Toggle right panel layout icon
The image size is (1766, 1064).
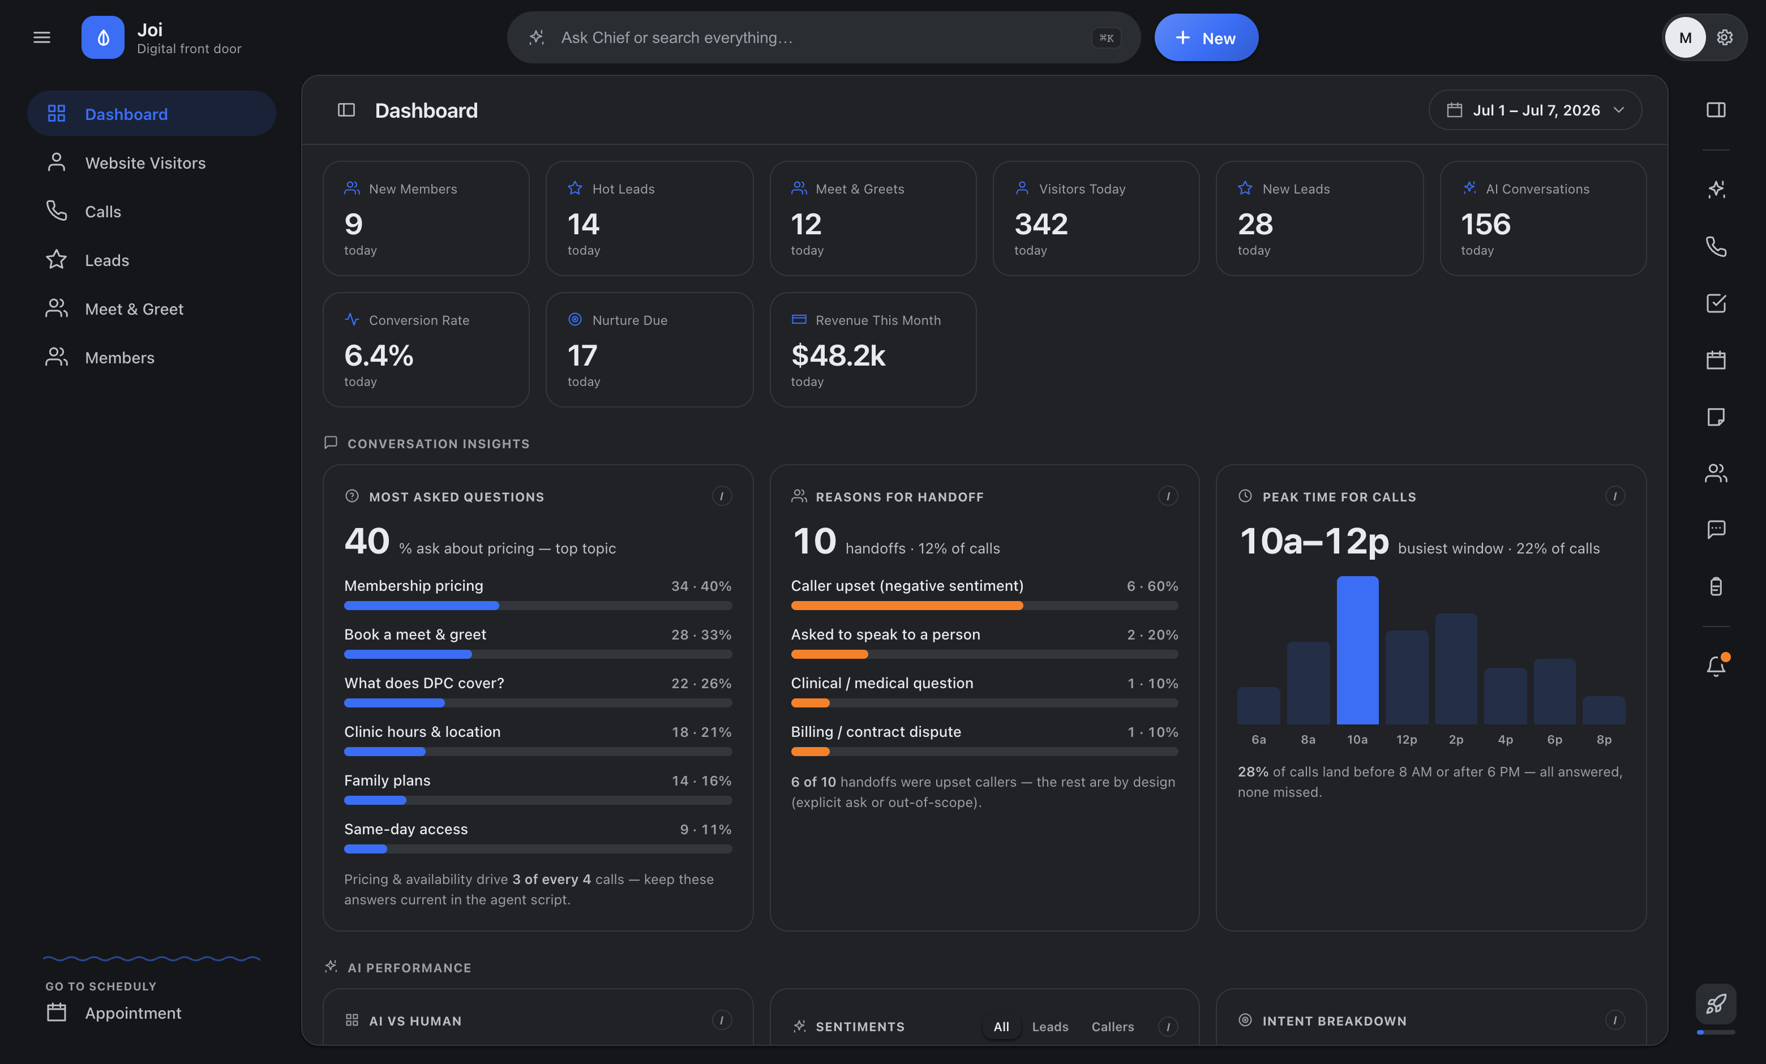pos(1716,110)
